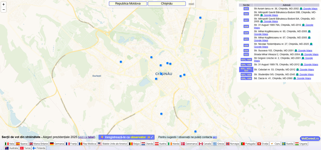Select the Spania flag button

point(22,144)
